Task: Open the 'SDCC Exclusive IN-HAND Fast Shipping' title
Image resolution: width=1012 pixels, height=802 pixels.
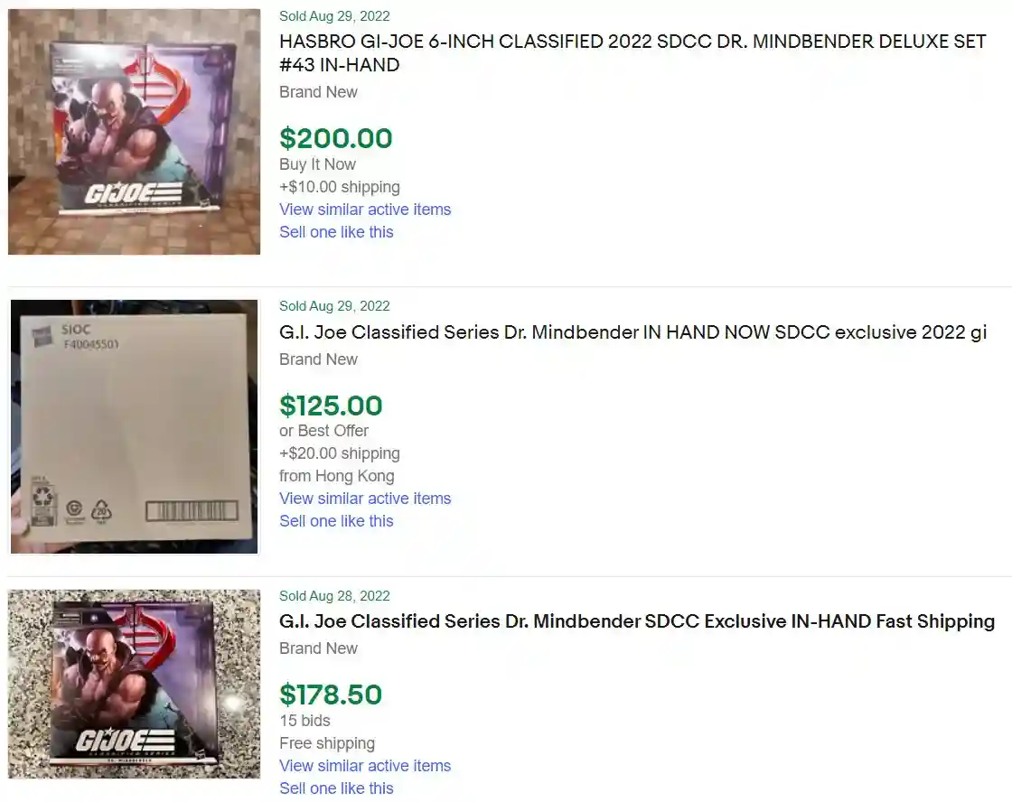Action: pos(637,621)
